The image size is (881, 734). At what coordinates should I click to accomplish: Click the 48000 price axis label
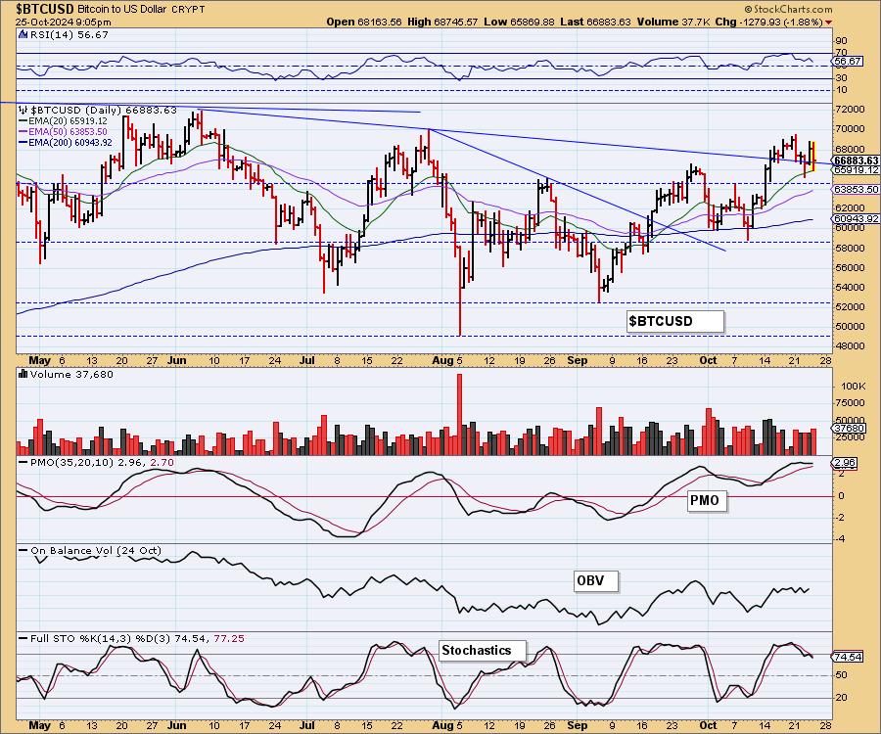click(850, 345)
